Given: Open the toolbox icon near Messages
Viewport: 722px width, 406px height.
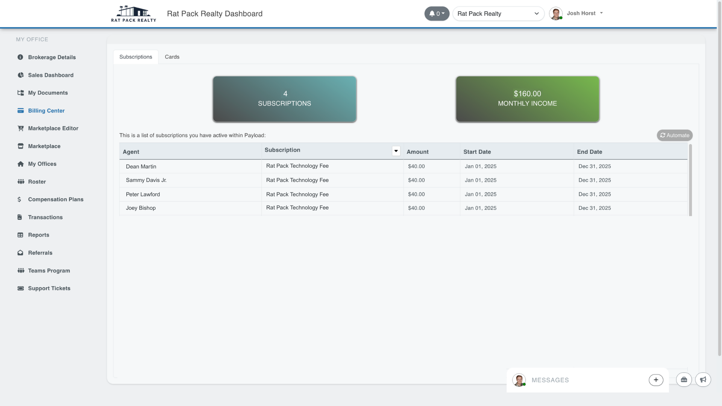Looking at the screenshot, I should pos(684,380).
